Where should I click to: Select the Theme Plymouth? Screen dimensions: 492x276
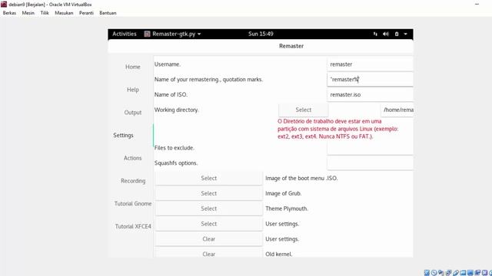[208, 209]
